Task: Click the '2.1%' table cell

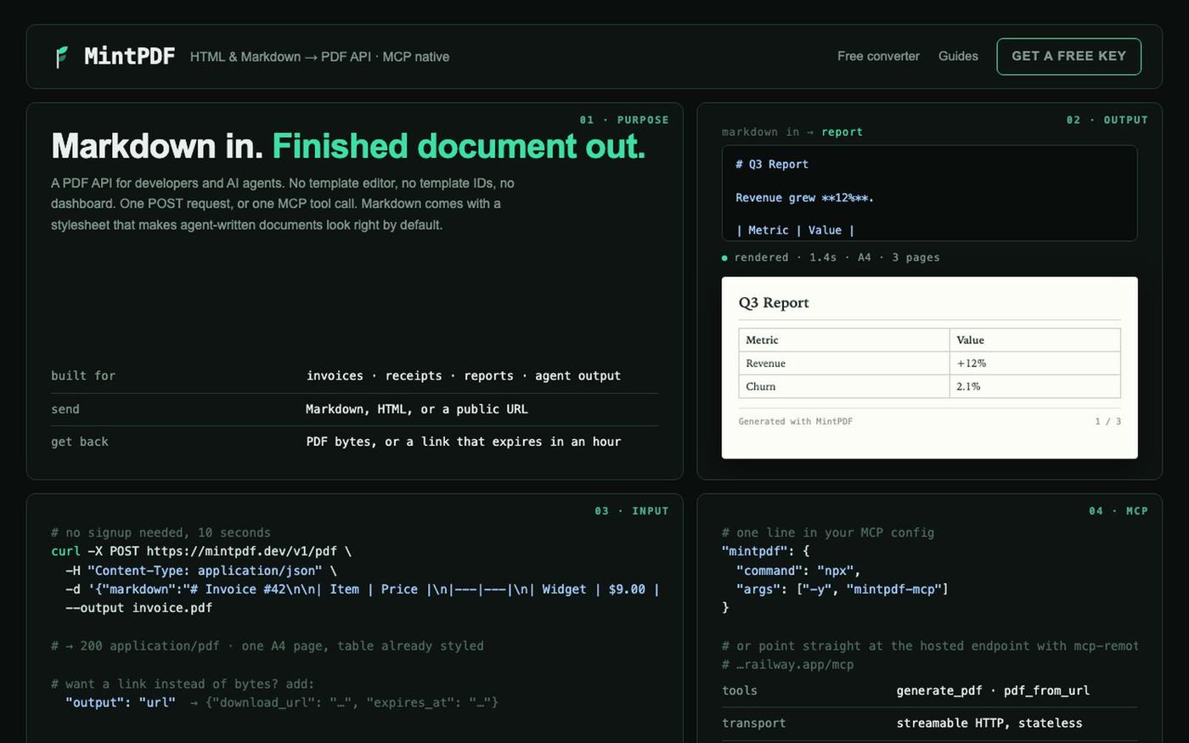Action: click(1034, 386)
